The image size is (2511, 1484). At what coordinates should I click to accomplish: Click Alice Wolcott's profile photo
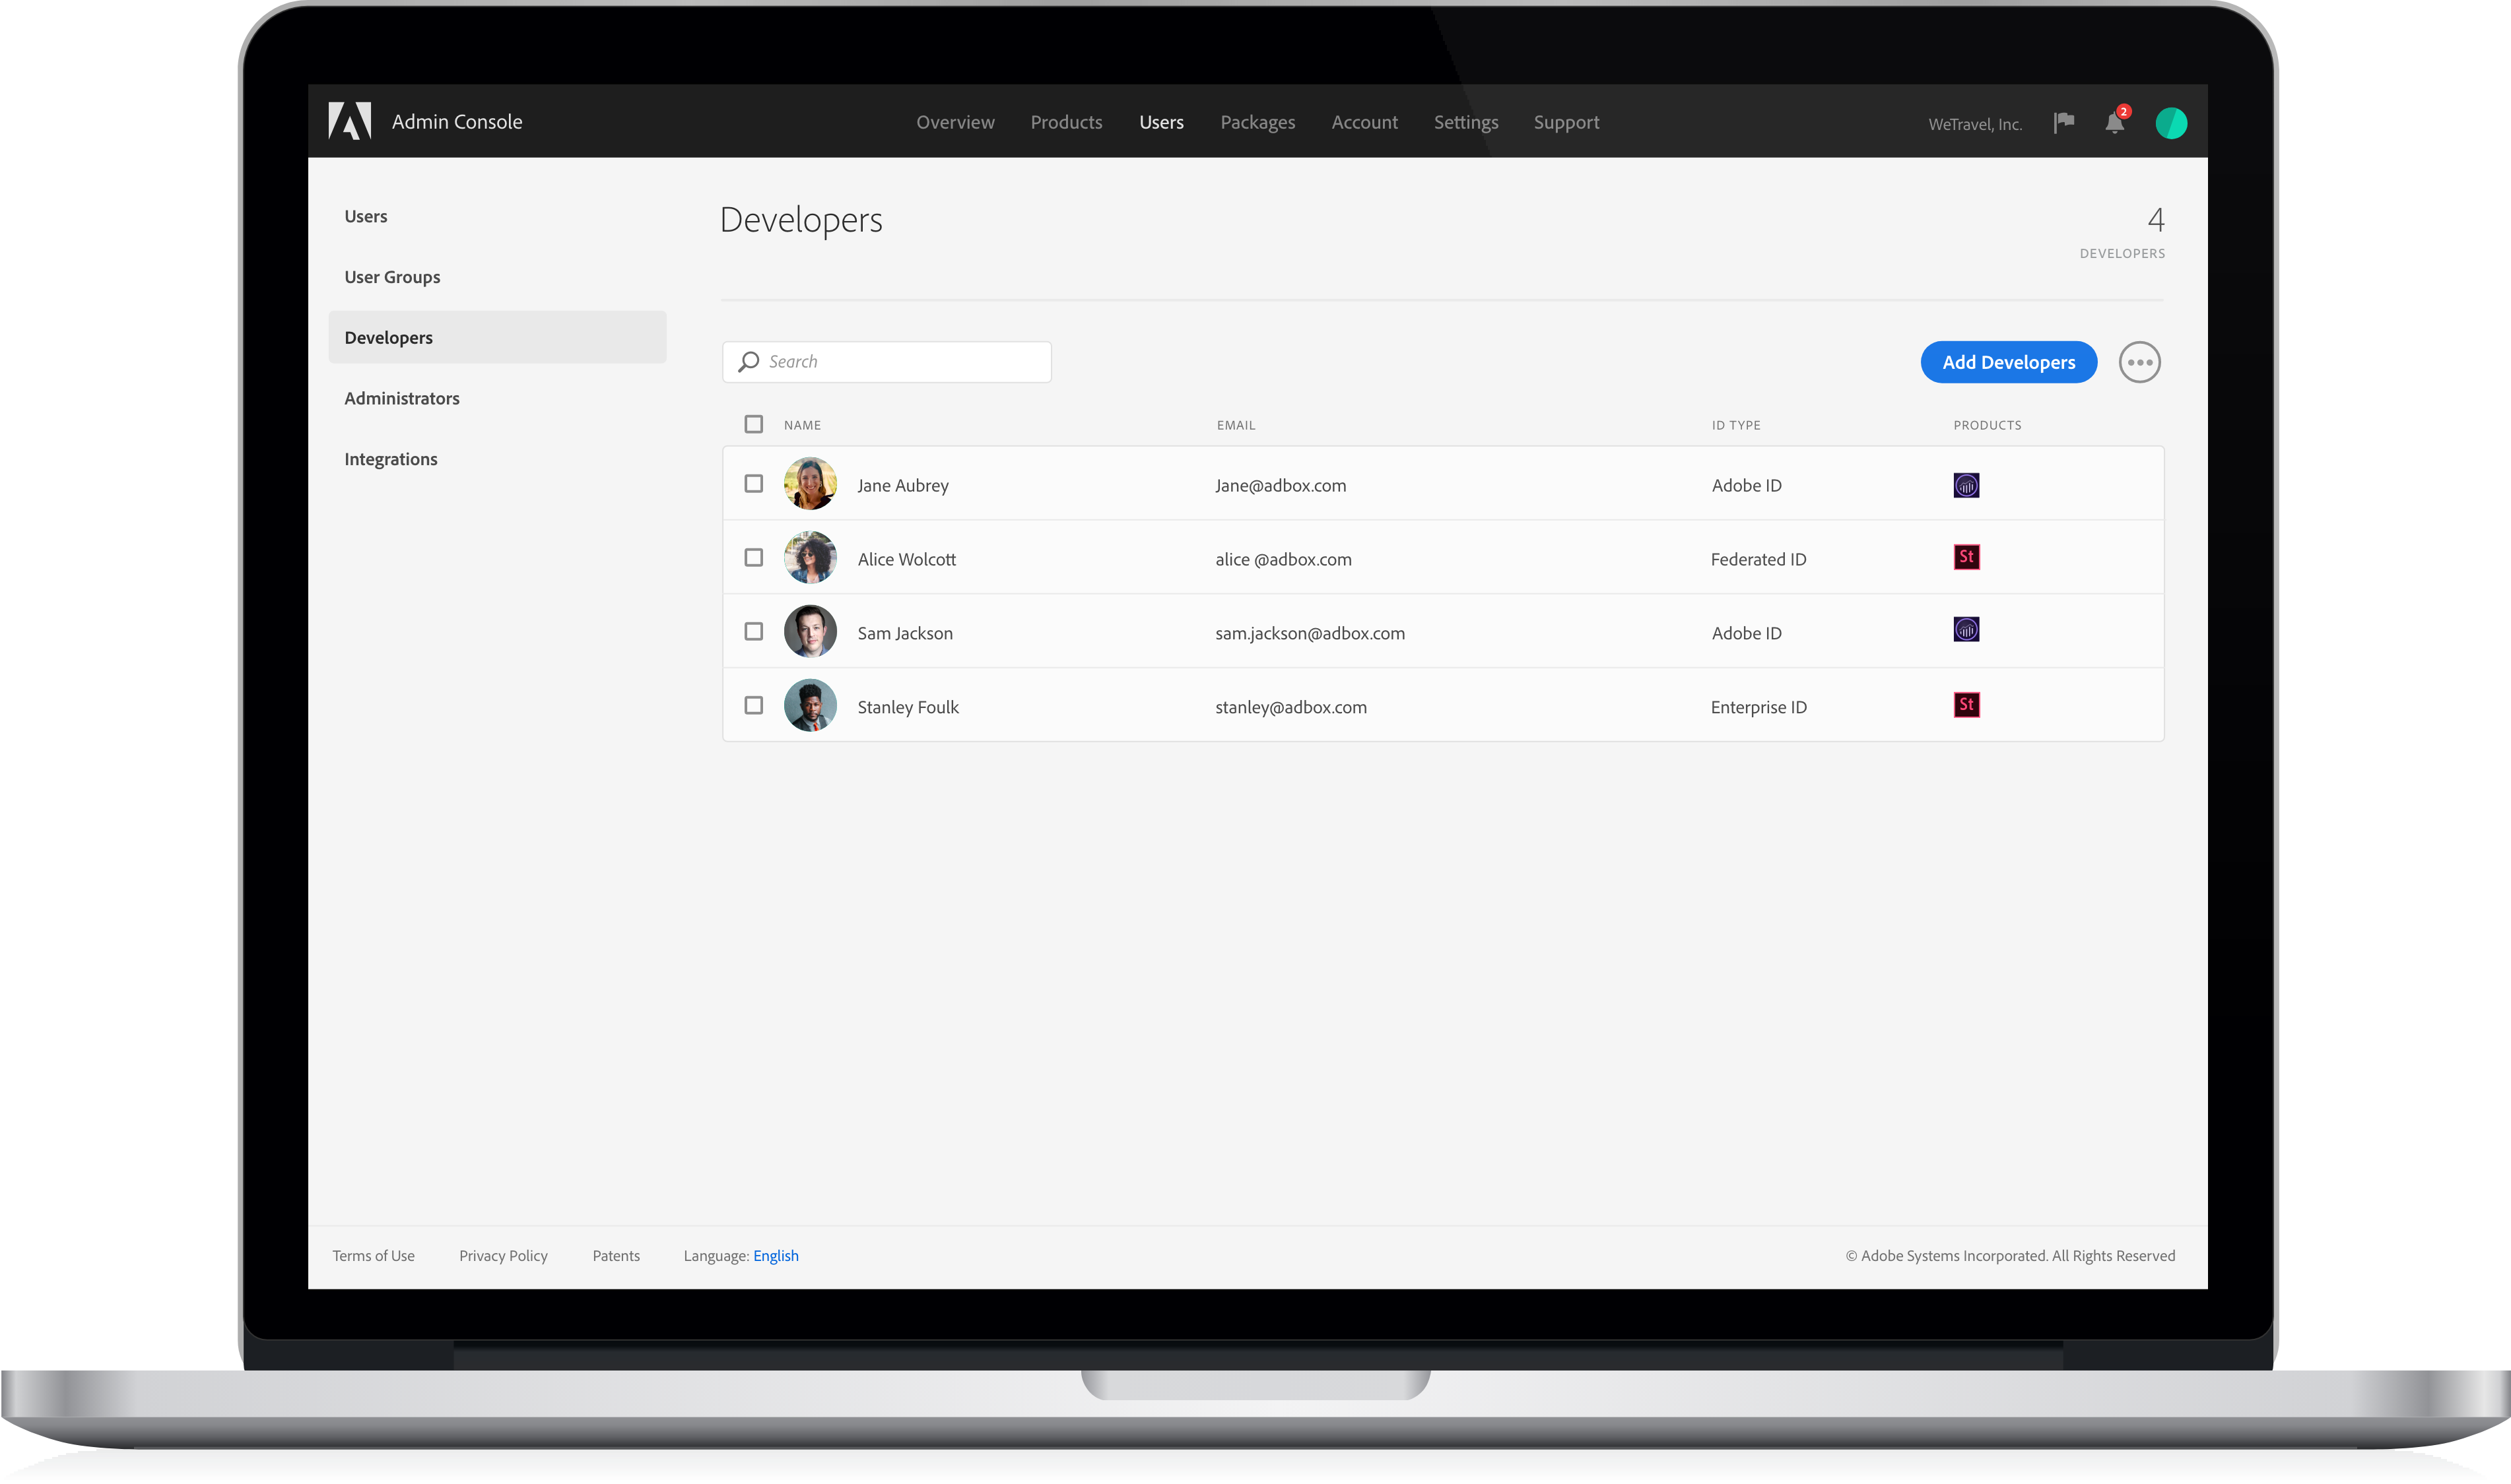[811, 558]
